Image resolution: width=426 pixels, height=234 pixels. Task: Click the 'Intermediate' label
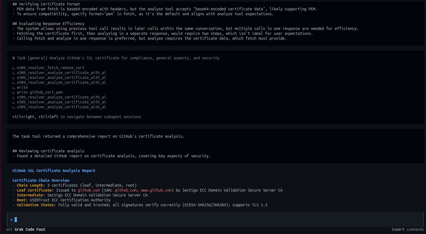click(x=30, y=195)
